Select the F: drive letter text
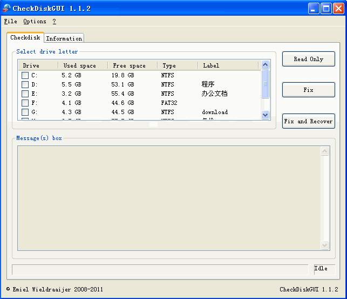Viewport: 347px width, 299px height. coord(35,103)
